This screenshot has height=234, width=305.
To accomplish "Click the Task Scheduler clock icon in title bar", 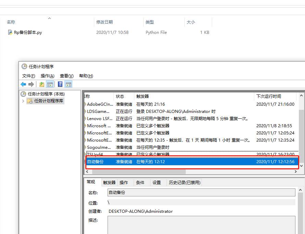I will 24,66.
